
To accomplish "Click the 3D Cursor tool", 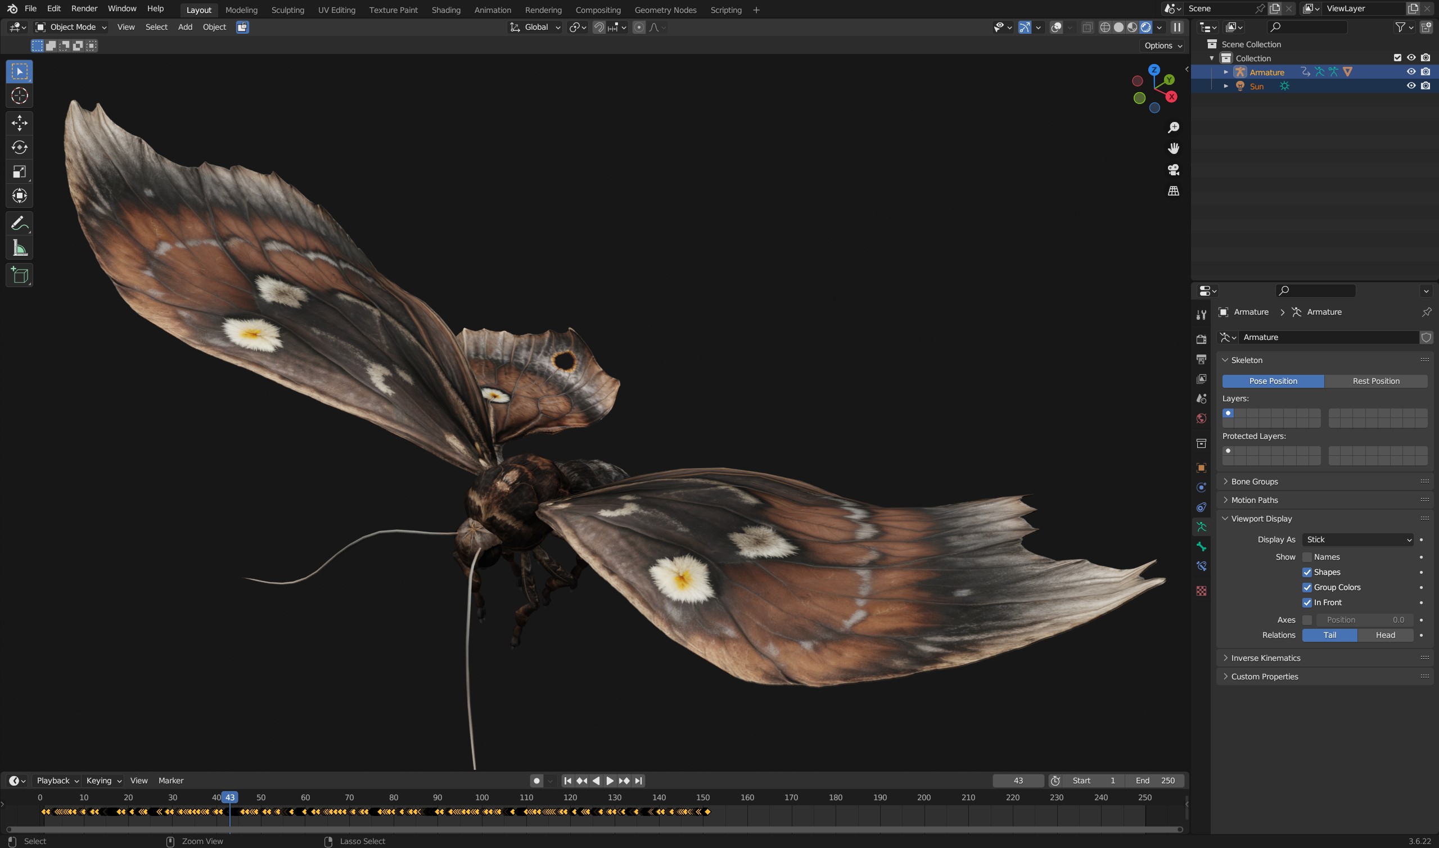I will coord(20,96).
